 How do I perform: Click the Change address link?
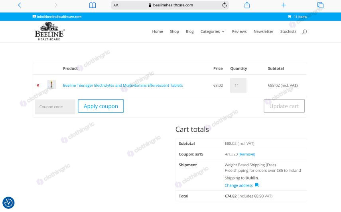click(239, 185)
